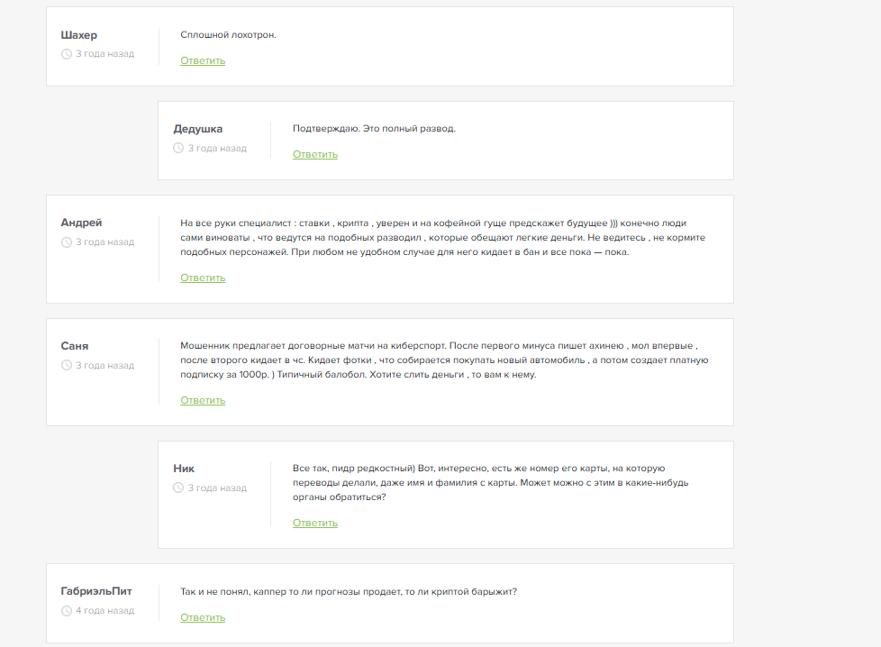Click Ответить under Андрей's comment
The width and height of the screenshot is (881, 647).
pyautogui.click(x=203, y=278)
